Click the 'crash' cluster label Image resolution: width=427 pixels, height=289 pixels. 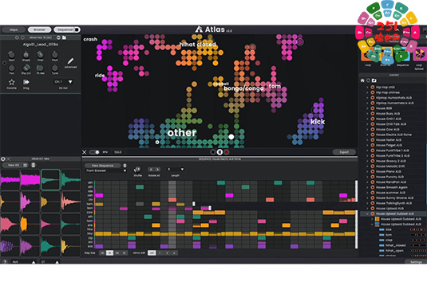90,39
